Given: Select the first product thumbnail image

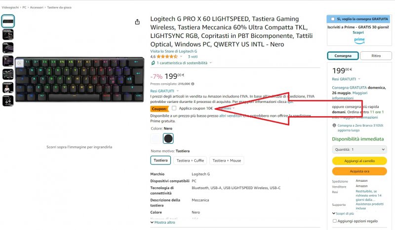Looking at the screenshot, I should click(8, 21).
